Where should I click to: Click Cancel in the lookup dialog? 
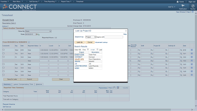90,42
